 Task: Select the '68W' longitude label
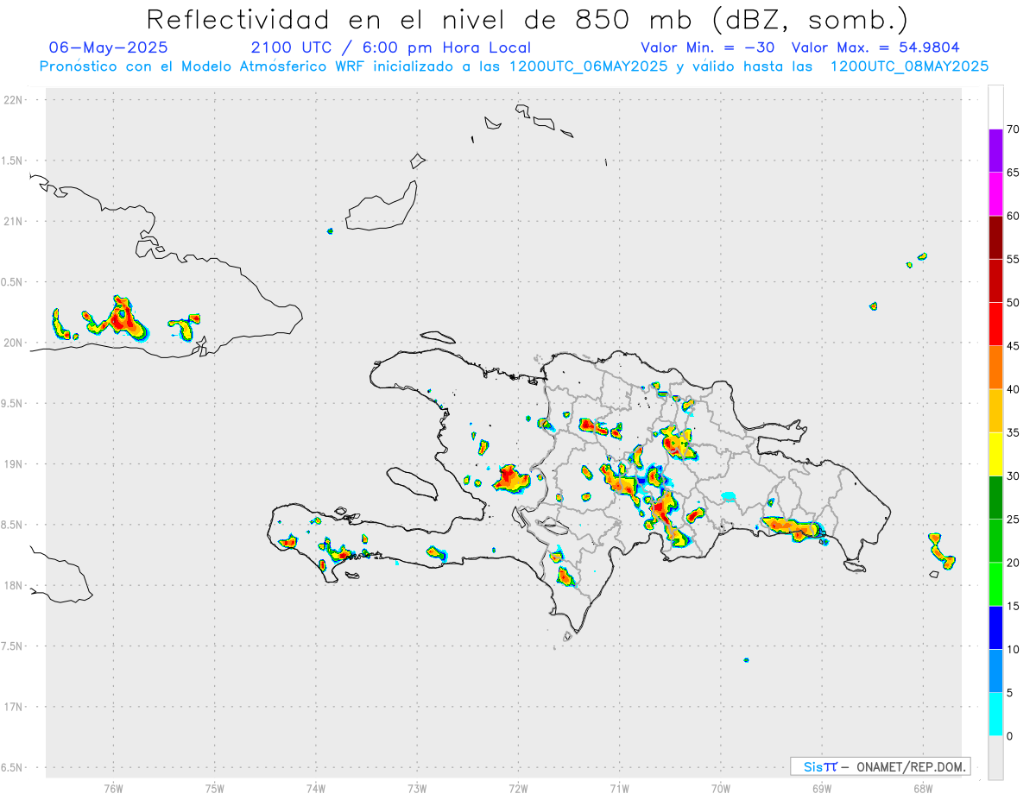point(923,789)
